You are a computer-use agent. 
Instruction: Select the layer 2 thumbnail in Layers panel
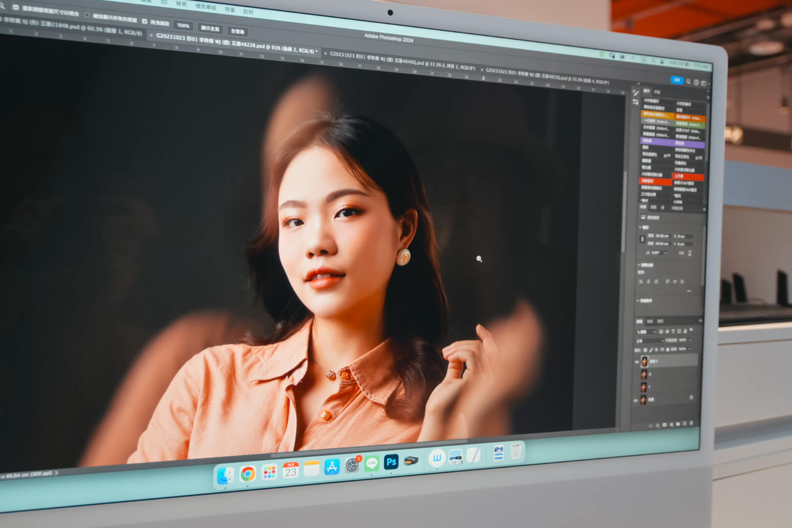click(644, 374)
